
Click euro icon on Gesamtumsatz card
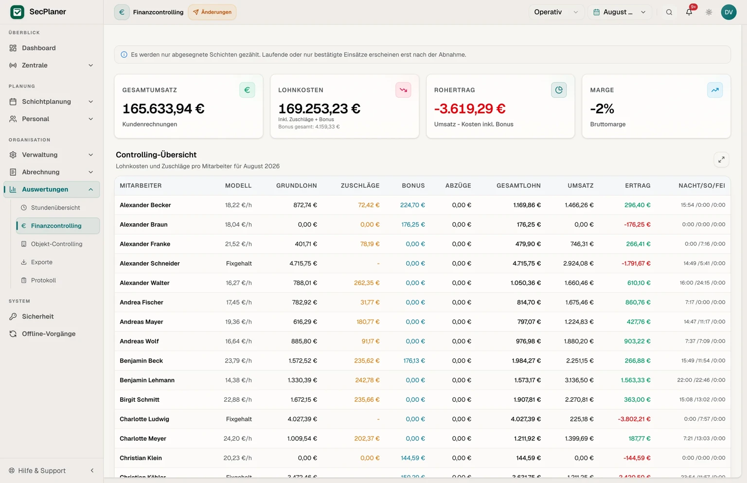[x=247, y=90]
